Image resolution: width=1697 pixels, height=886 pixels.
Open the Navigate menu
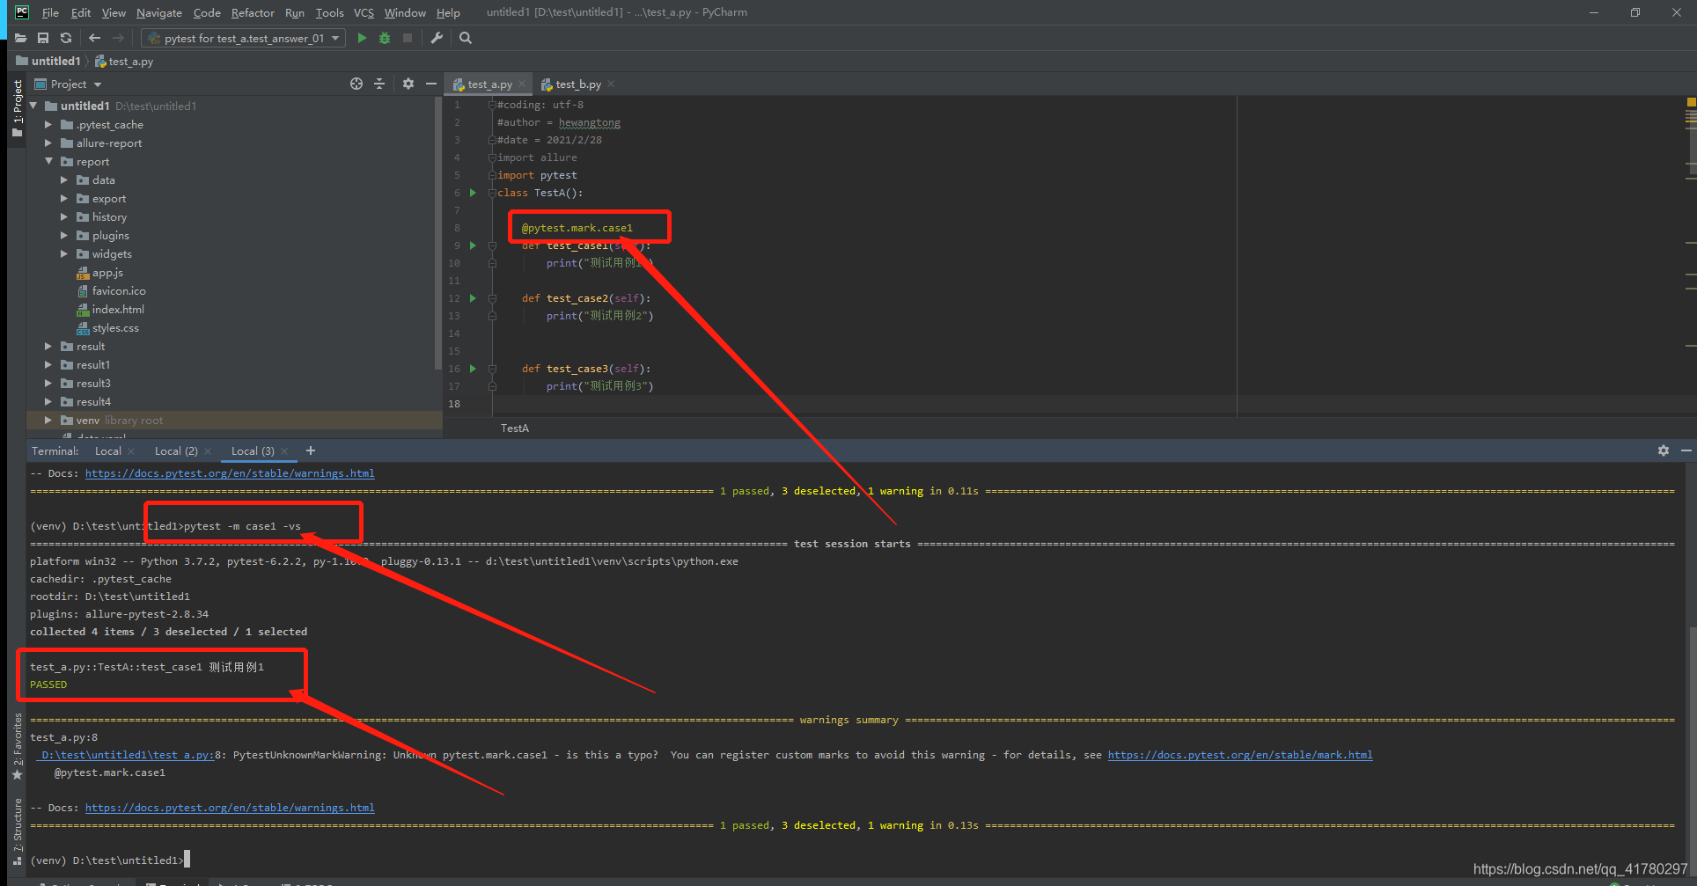[x=159, y=12]
